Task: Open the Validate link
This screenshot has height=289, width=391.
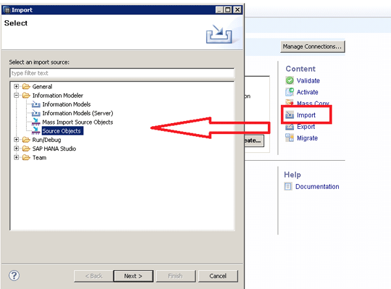Action: pos(308,81)
